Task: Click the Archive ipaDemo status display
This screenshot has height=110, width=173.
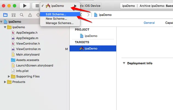Action: click(x=146, y=6)
